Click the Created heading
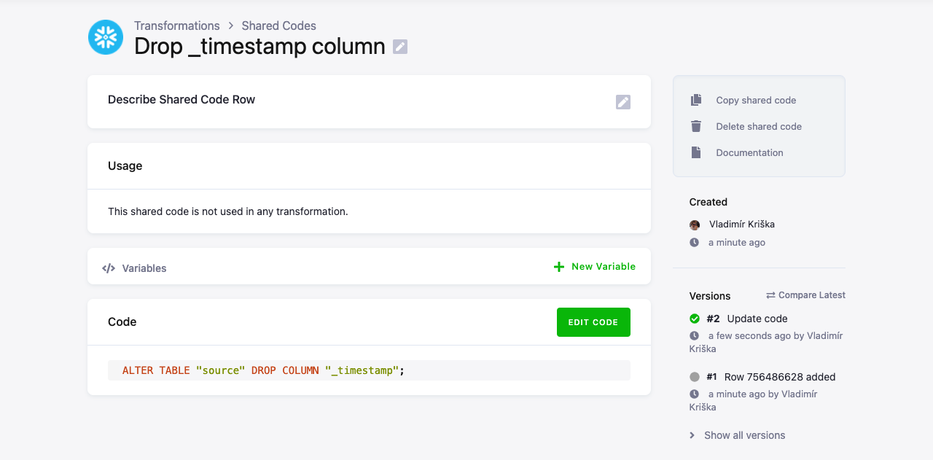 click(x=708, y=202)
